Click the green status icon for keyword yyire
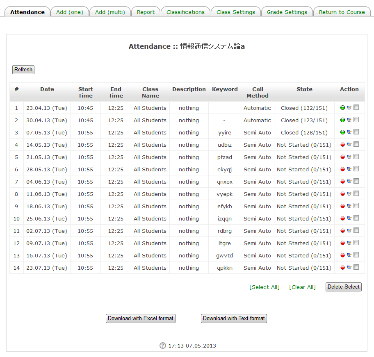This screenshot has width=374, height=357. [x=342, y=132]
